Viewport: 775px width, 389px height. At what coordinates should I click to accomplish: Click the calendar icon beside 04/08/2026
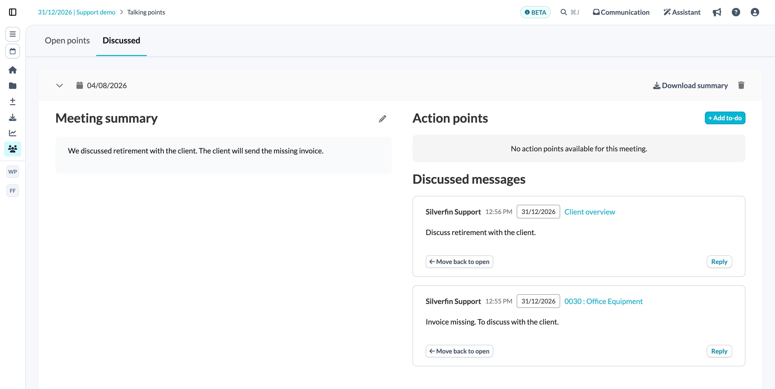[x=79, y=85]
